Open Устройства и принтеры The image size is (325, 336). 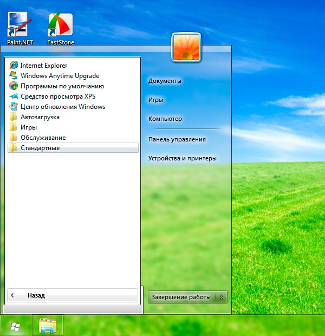point(183,158)
